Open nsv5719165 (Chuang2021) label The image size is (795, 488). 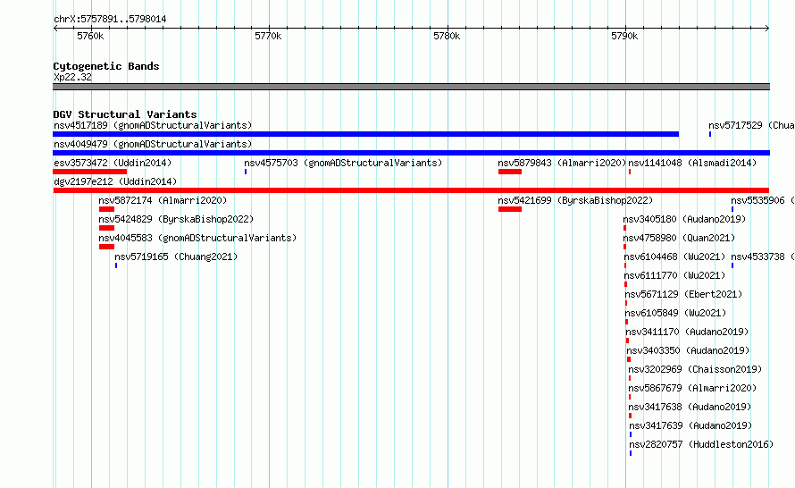click(x=176, y=257)
